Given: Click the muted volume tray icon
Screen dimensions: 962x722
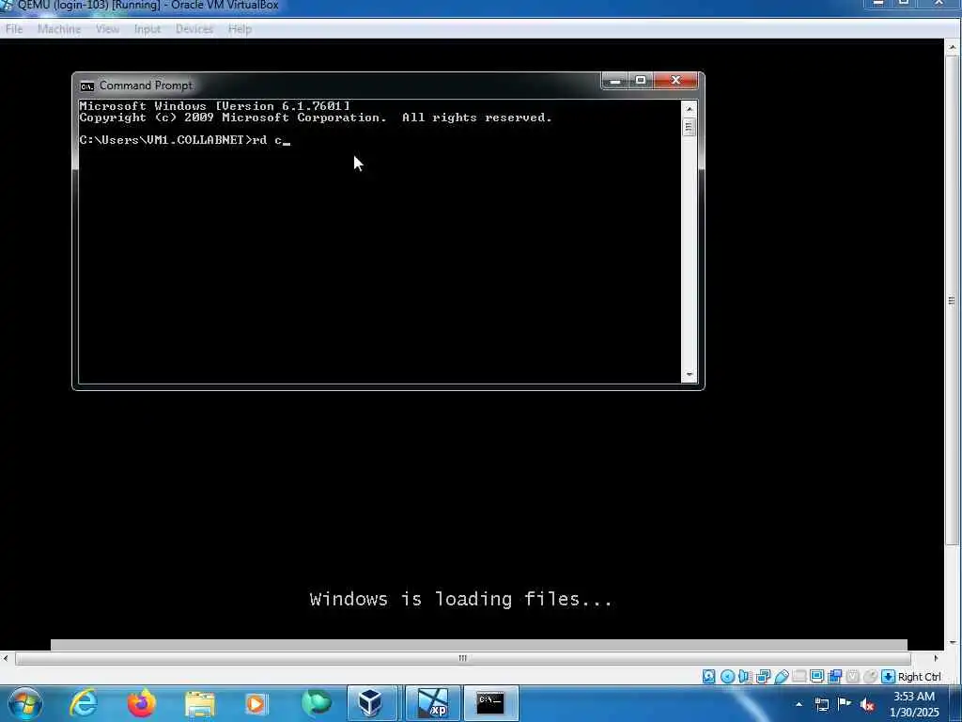Looking at the screenshot, I should tap(867, 704).
